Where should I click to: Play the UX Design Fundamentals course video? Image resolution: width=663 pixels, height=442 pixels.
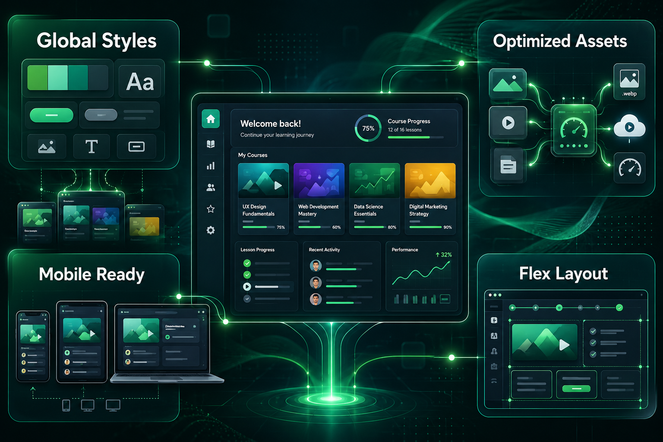[278, 185]
